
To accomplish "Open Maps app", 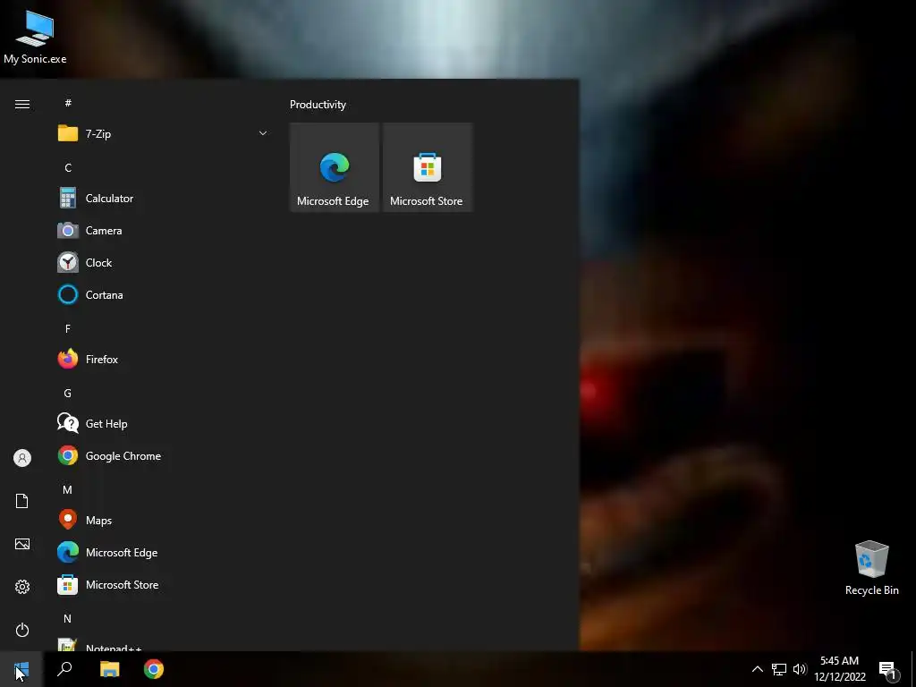I will [163, 520].
